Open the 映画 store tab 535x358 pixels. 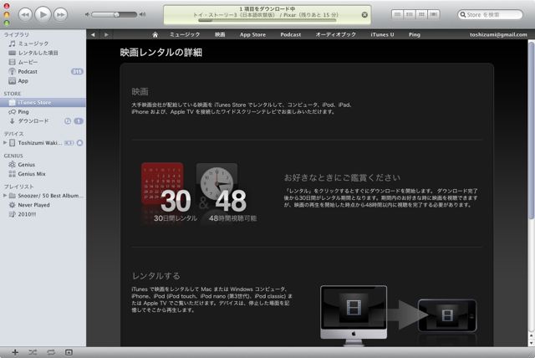pos(220,34)
